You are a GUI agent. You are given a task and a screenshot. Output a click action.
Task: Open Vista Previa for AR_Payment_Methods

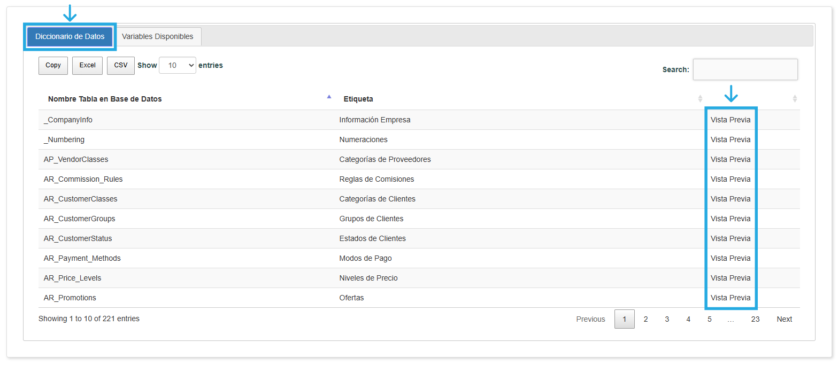coord(730,258)
